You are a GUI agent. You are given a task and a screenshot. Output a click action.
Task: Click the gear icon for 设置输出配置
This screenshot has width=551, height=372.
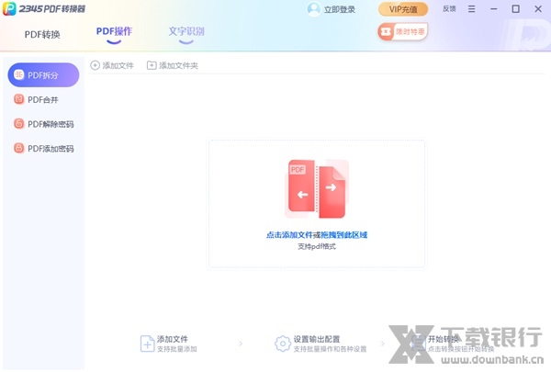point(283,344)
